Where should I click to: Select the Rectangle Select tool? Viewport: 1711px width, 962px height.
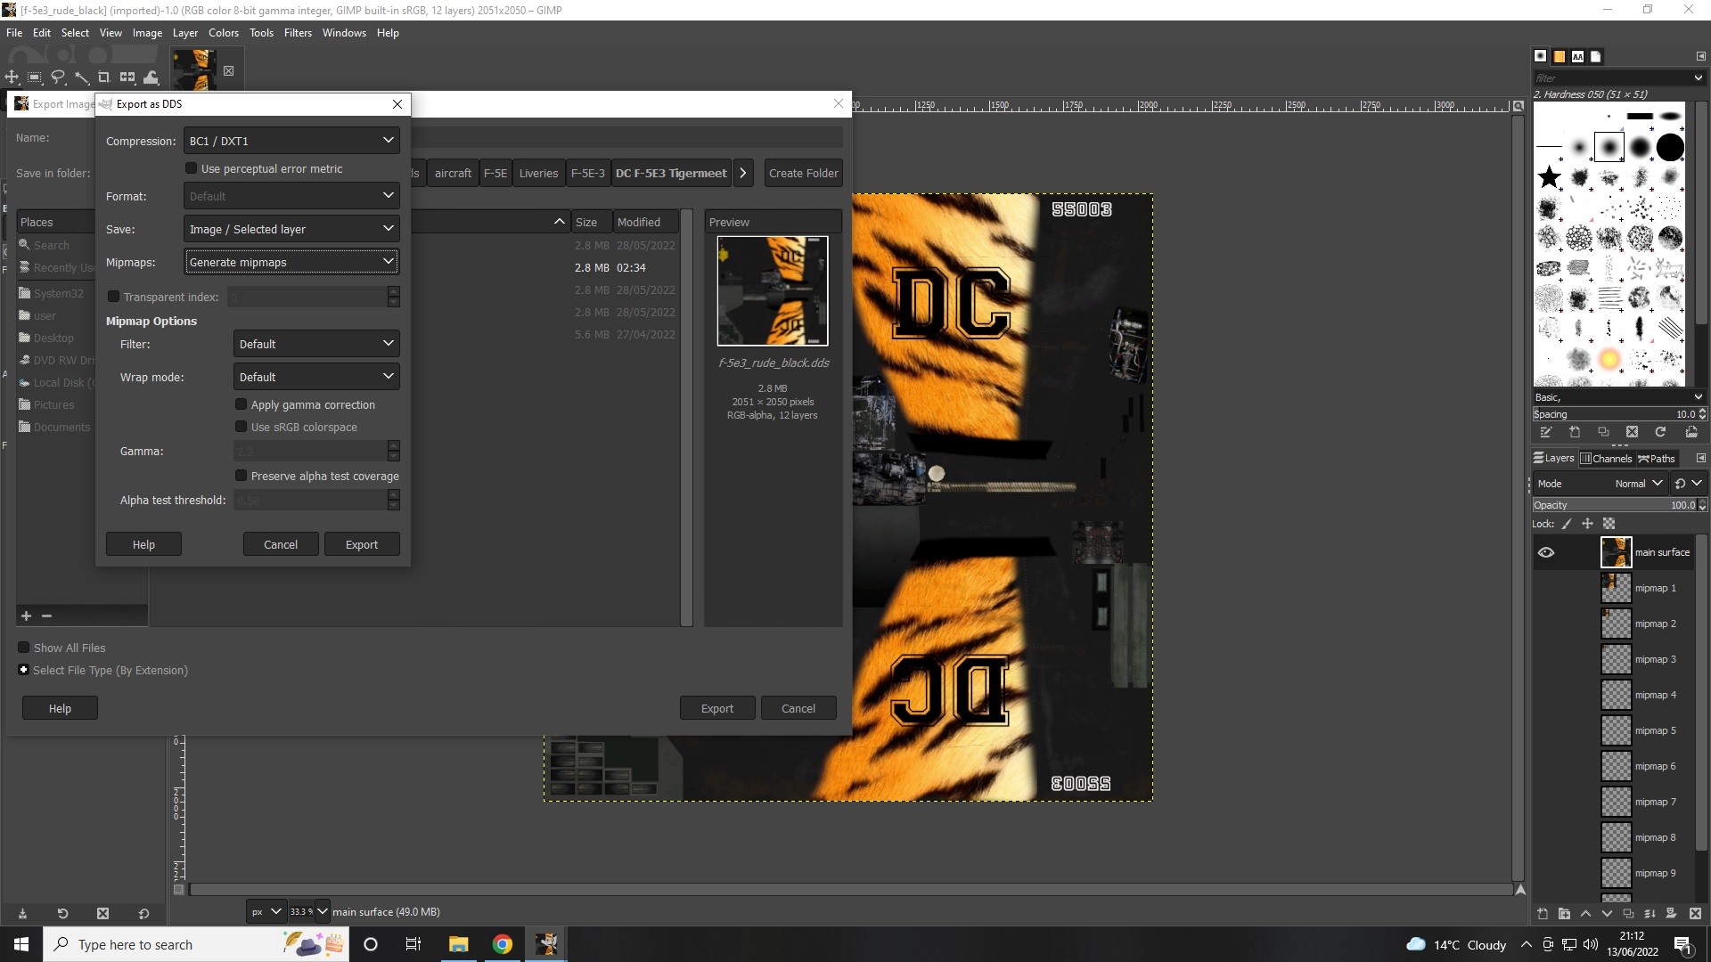[35, 77]
